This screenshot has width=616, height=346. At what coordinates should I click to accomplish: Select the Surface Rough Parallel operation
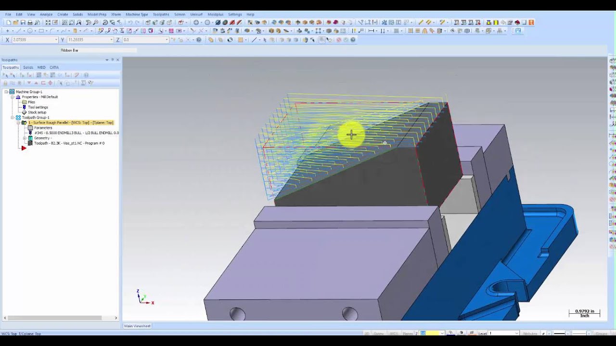pos(70,123)
